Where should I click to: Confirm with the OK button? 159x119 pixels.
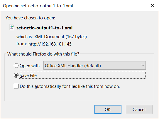pyautogui.click(x=108, y=110)
